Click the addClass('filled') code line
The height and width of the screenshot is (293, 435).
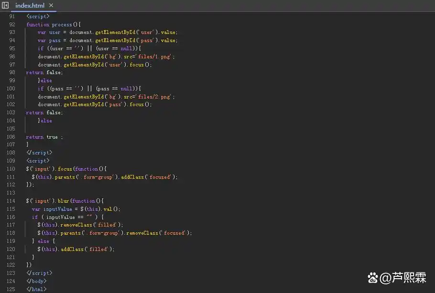pyautogui.click(x=76, y=249)
